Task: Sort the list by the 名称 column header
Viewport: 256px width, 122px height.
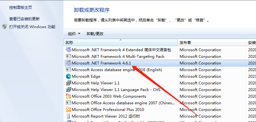Action: click(120, 43)
